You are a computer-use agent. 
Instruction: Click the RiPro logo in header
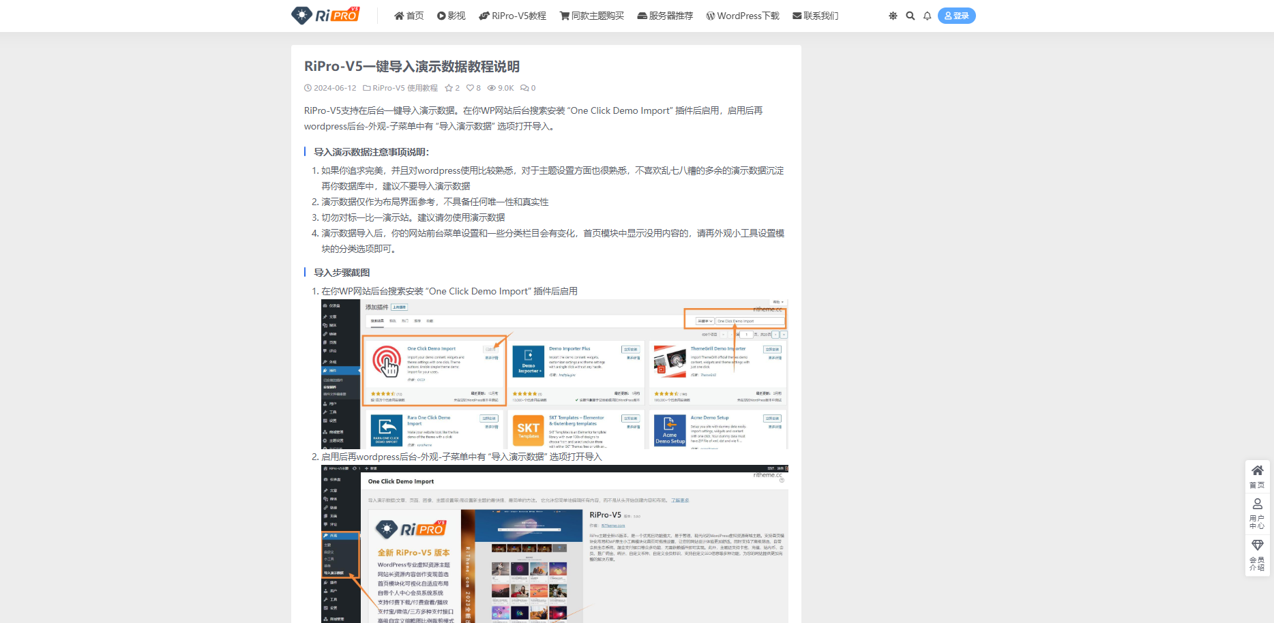point(325,15)
